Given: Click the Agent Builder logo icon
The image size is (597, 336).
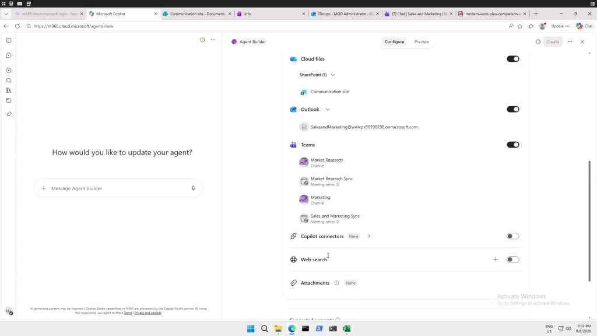Looking at the screenshot, I should pyautogui.click(x=234, y=42).
